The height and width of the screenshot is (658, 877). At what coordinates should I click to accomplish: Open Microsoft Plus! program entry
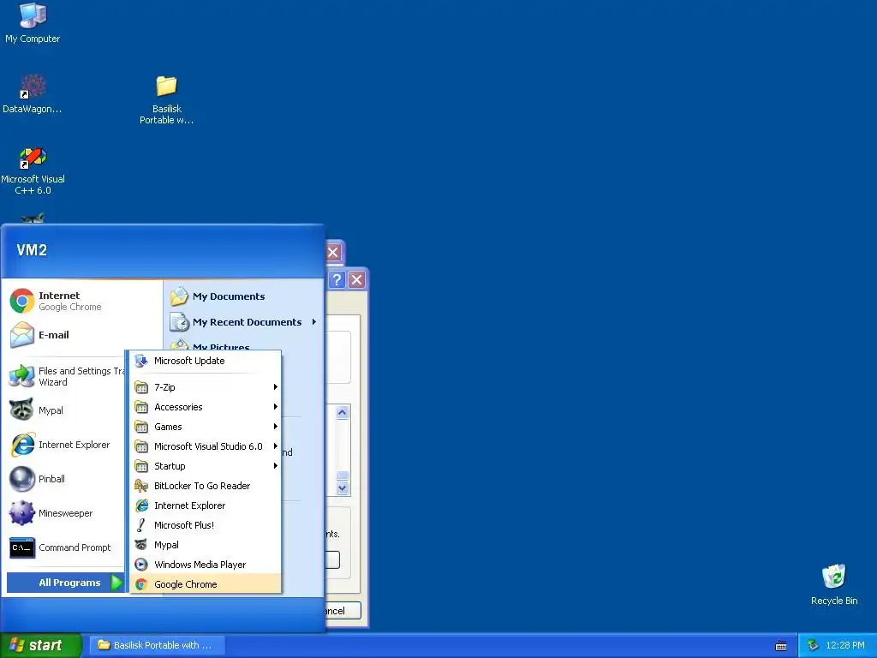pos(206,525)
